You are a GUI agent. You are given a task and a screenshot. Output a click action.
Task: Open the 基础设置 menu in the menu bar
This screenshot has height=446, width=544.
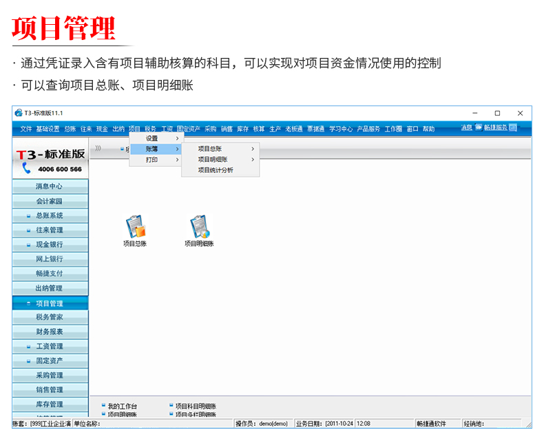[x=48, y=129]
